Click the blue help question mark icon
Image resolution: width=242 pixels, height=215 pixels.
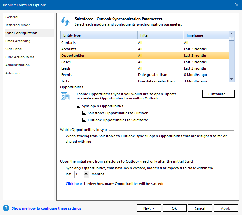click(6, 208)
